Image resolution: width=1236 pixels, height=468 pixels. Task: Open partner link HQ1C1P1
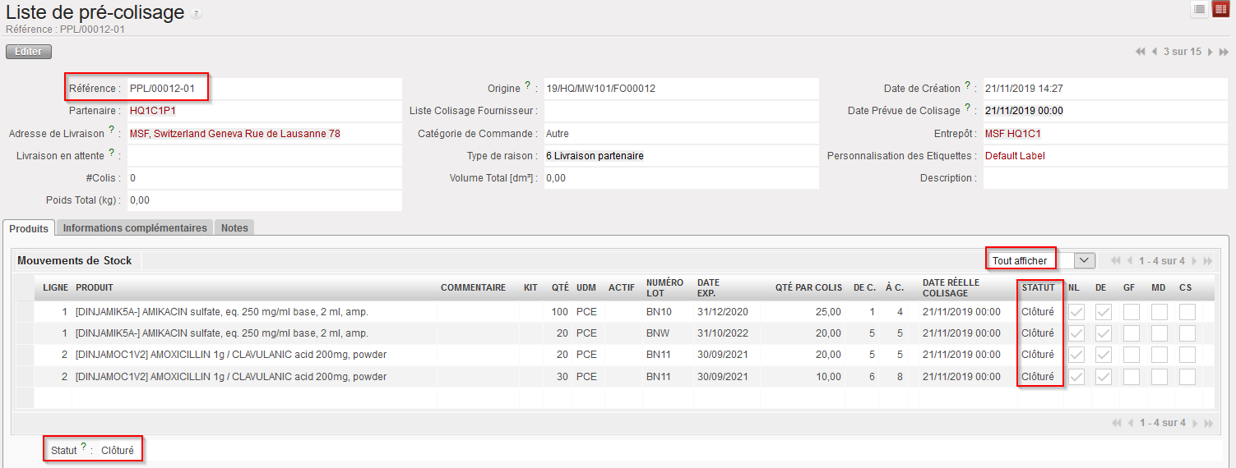153,111
